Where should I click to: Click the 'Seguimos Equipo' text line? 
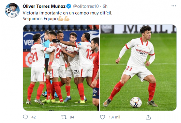(40, 19)
